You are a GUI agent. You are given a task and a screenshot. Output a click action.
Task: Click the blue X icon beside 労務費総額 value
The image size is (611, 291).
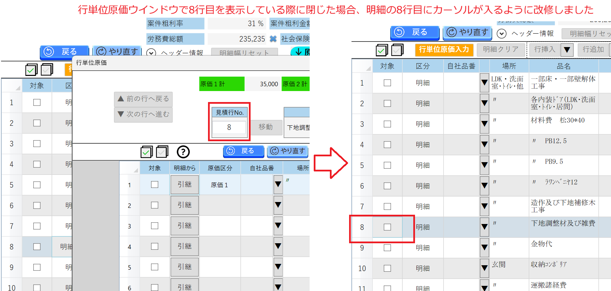pos(273,39)
